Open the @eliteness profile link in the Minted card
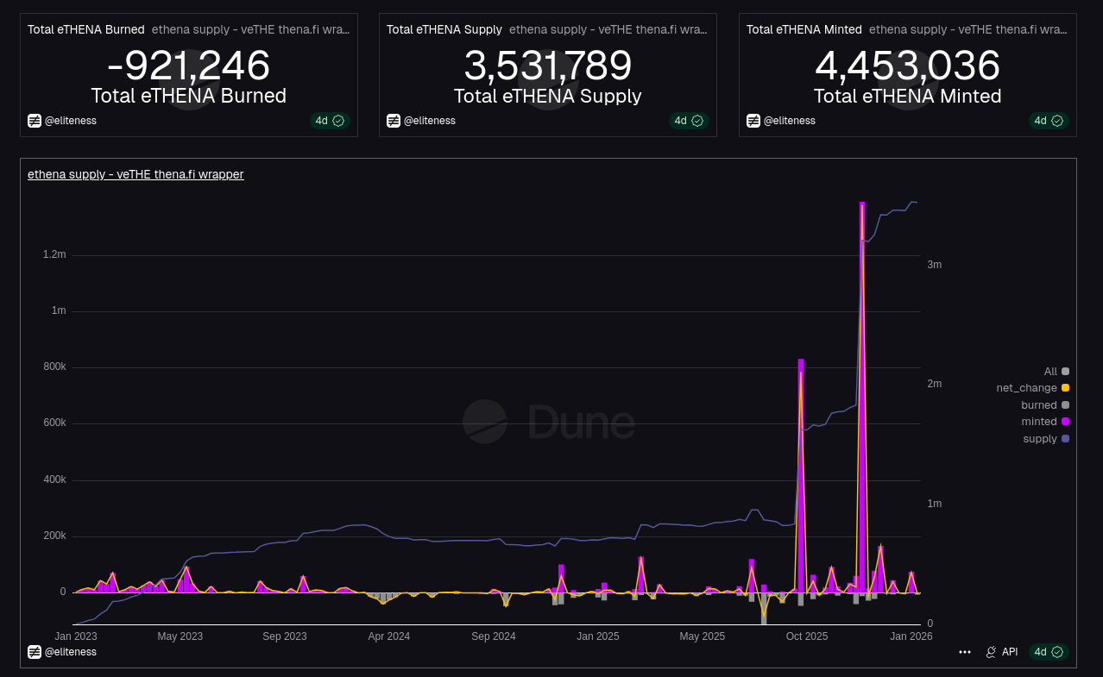1103x677 pixels. tap(789, 121)
